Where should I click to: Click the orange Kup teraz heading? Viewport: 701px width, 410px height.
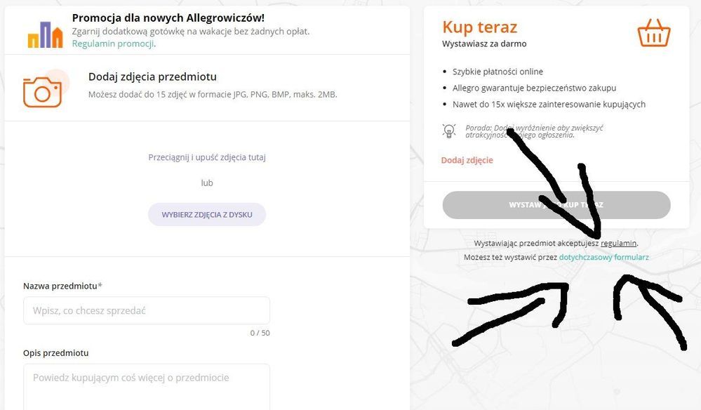pyautogui.click(x=479, y=27)
